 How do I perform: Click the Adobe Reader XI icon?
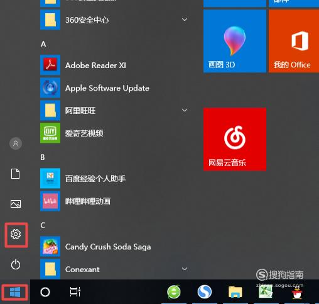pos(50,65)
